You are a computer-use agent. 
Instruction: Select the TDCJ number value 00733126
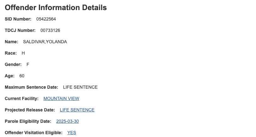[50, 30]
